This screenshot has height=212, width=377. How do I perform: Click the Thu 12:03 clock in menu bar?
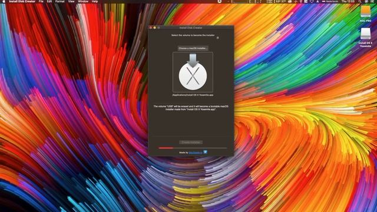348,1
